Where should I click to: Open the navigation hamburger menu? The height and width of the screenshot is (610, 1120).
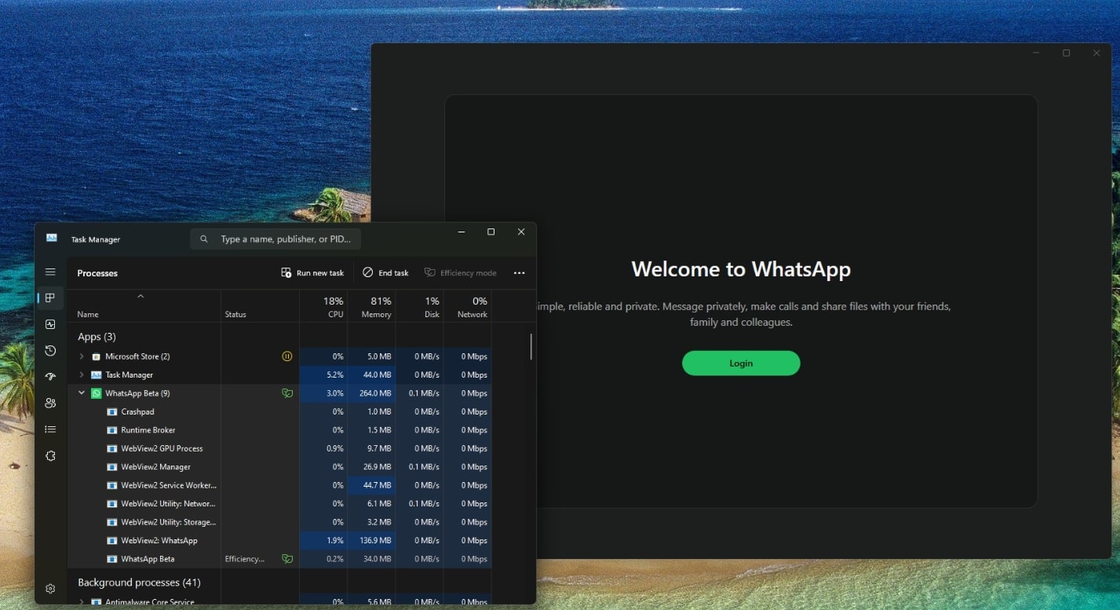click(50, 271)
